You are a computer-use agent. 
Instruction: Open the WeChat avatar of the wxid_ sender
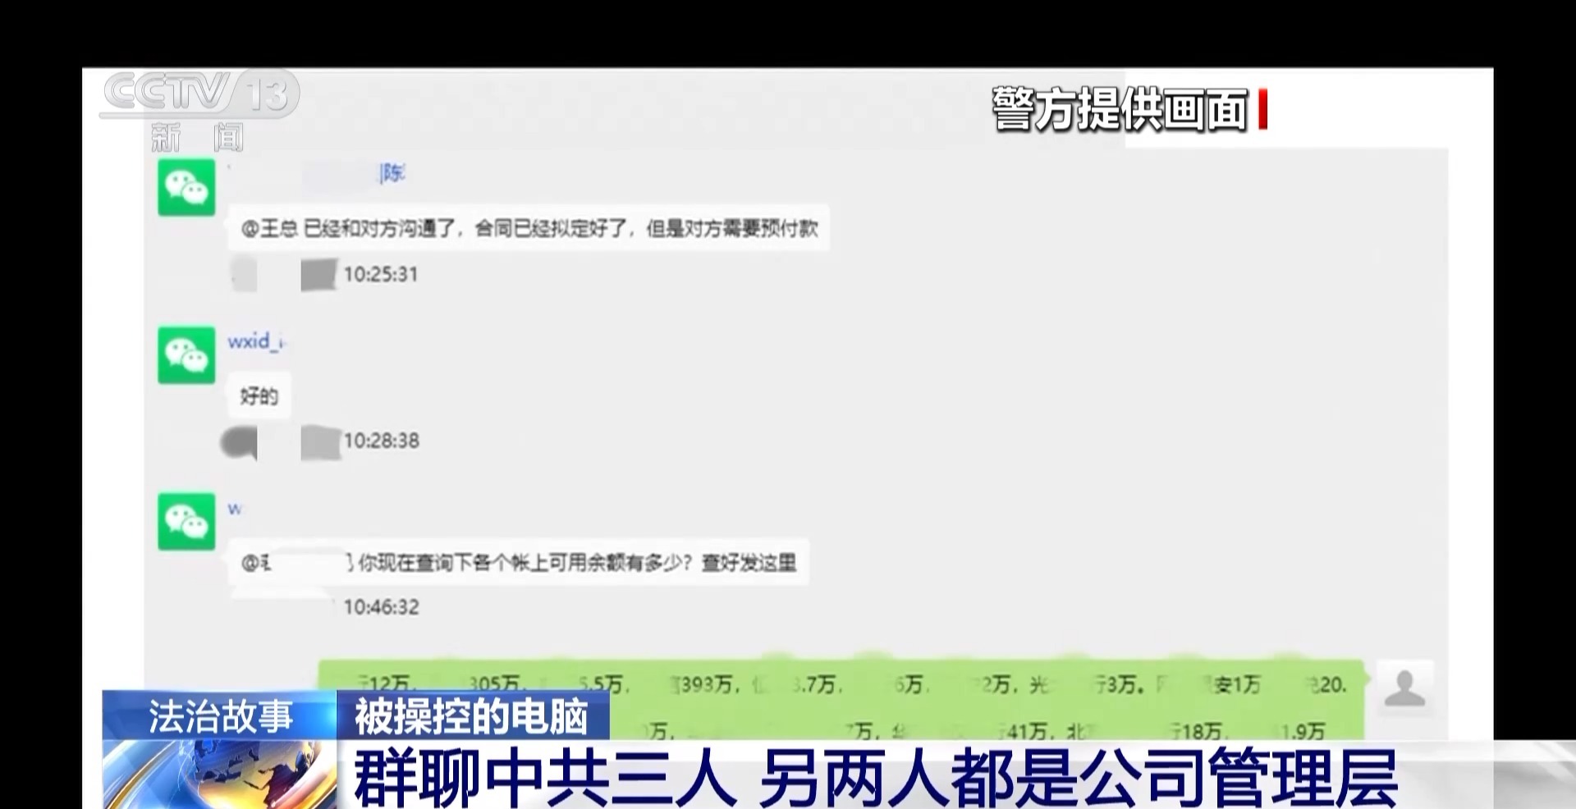pyautogui.click(x=186, y=355)
